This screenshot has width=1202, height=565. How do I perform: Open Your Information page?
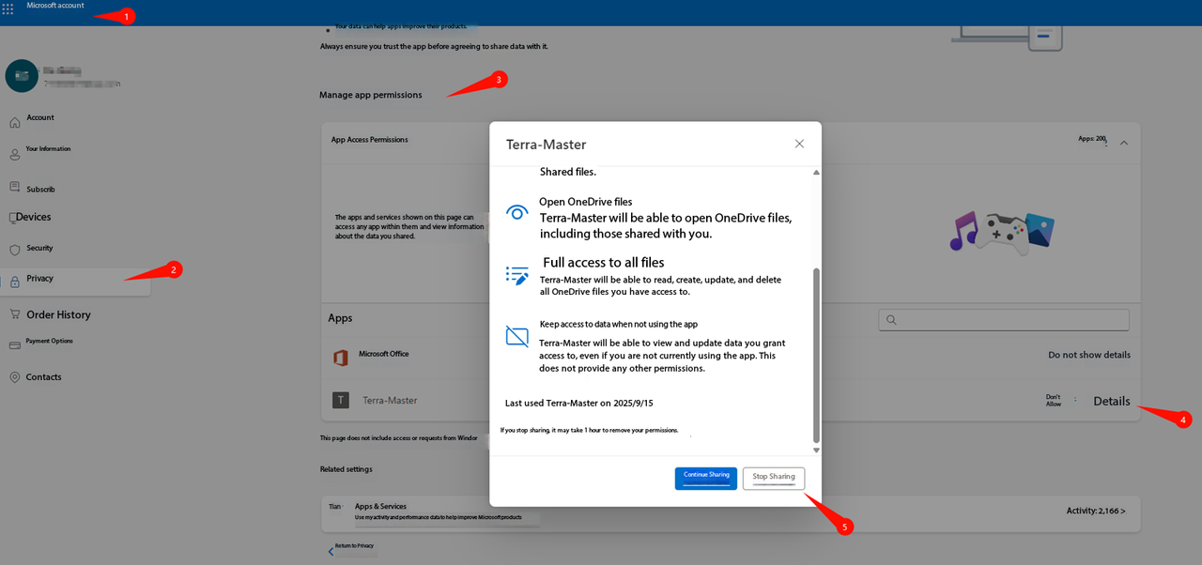tap(48, 148)
